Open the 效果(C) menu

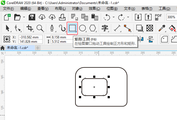(94, 9)
